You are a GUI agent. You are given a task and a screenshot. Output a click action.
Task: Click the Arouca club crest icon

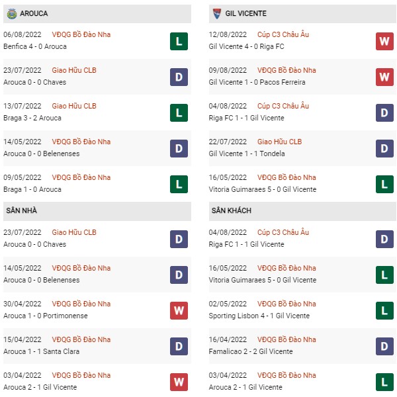click(12, 14)
